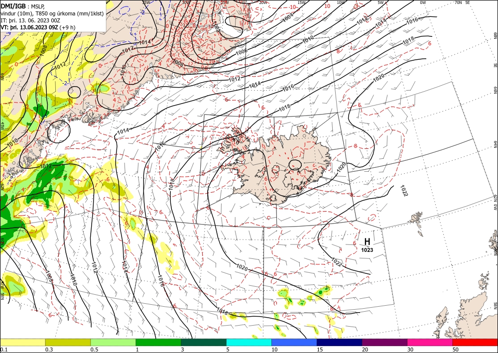Click the legend value label 0.3
The height and width of the screenshot is (353, 498).
pos(49,350)
